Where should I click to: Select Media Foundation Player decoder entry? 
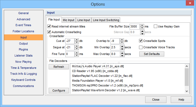pyautogui.click(x=98, y=81)
